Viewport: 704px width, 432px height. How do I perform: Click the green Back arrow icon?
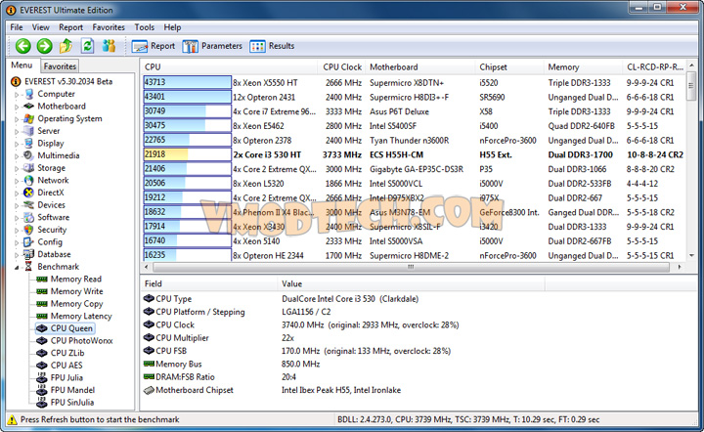coord(22,46)
